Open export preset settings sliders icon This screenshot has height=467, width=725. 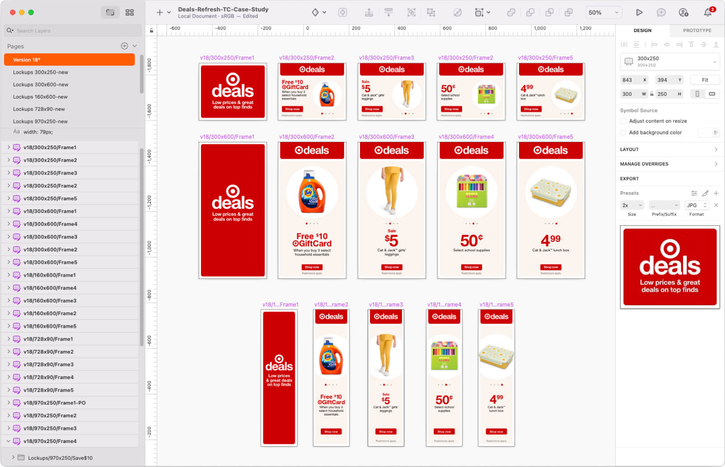click(694, 193)
